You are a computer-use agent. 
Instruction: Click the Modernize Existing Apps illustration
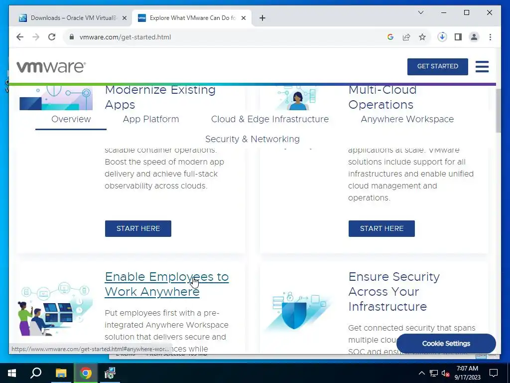point(56,98)
